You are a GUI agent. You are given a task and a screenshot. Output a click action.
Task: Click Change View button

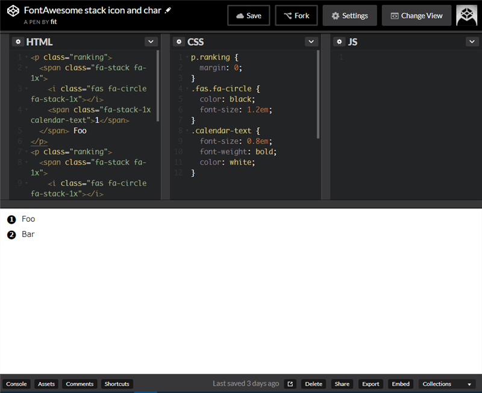click(x=416, y=16)
